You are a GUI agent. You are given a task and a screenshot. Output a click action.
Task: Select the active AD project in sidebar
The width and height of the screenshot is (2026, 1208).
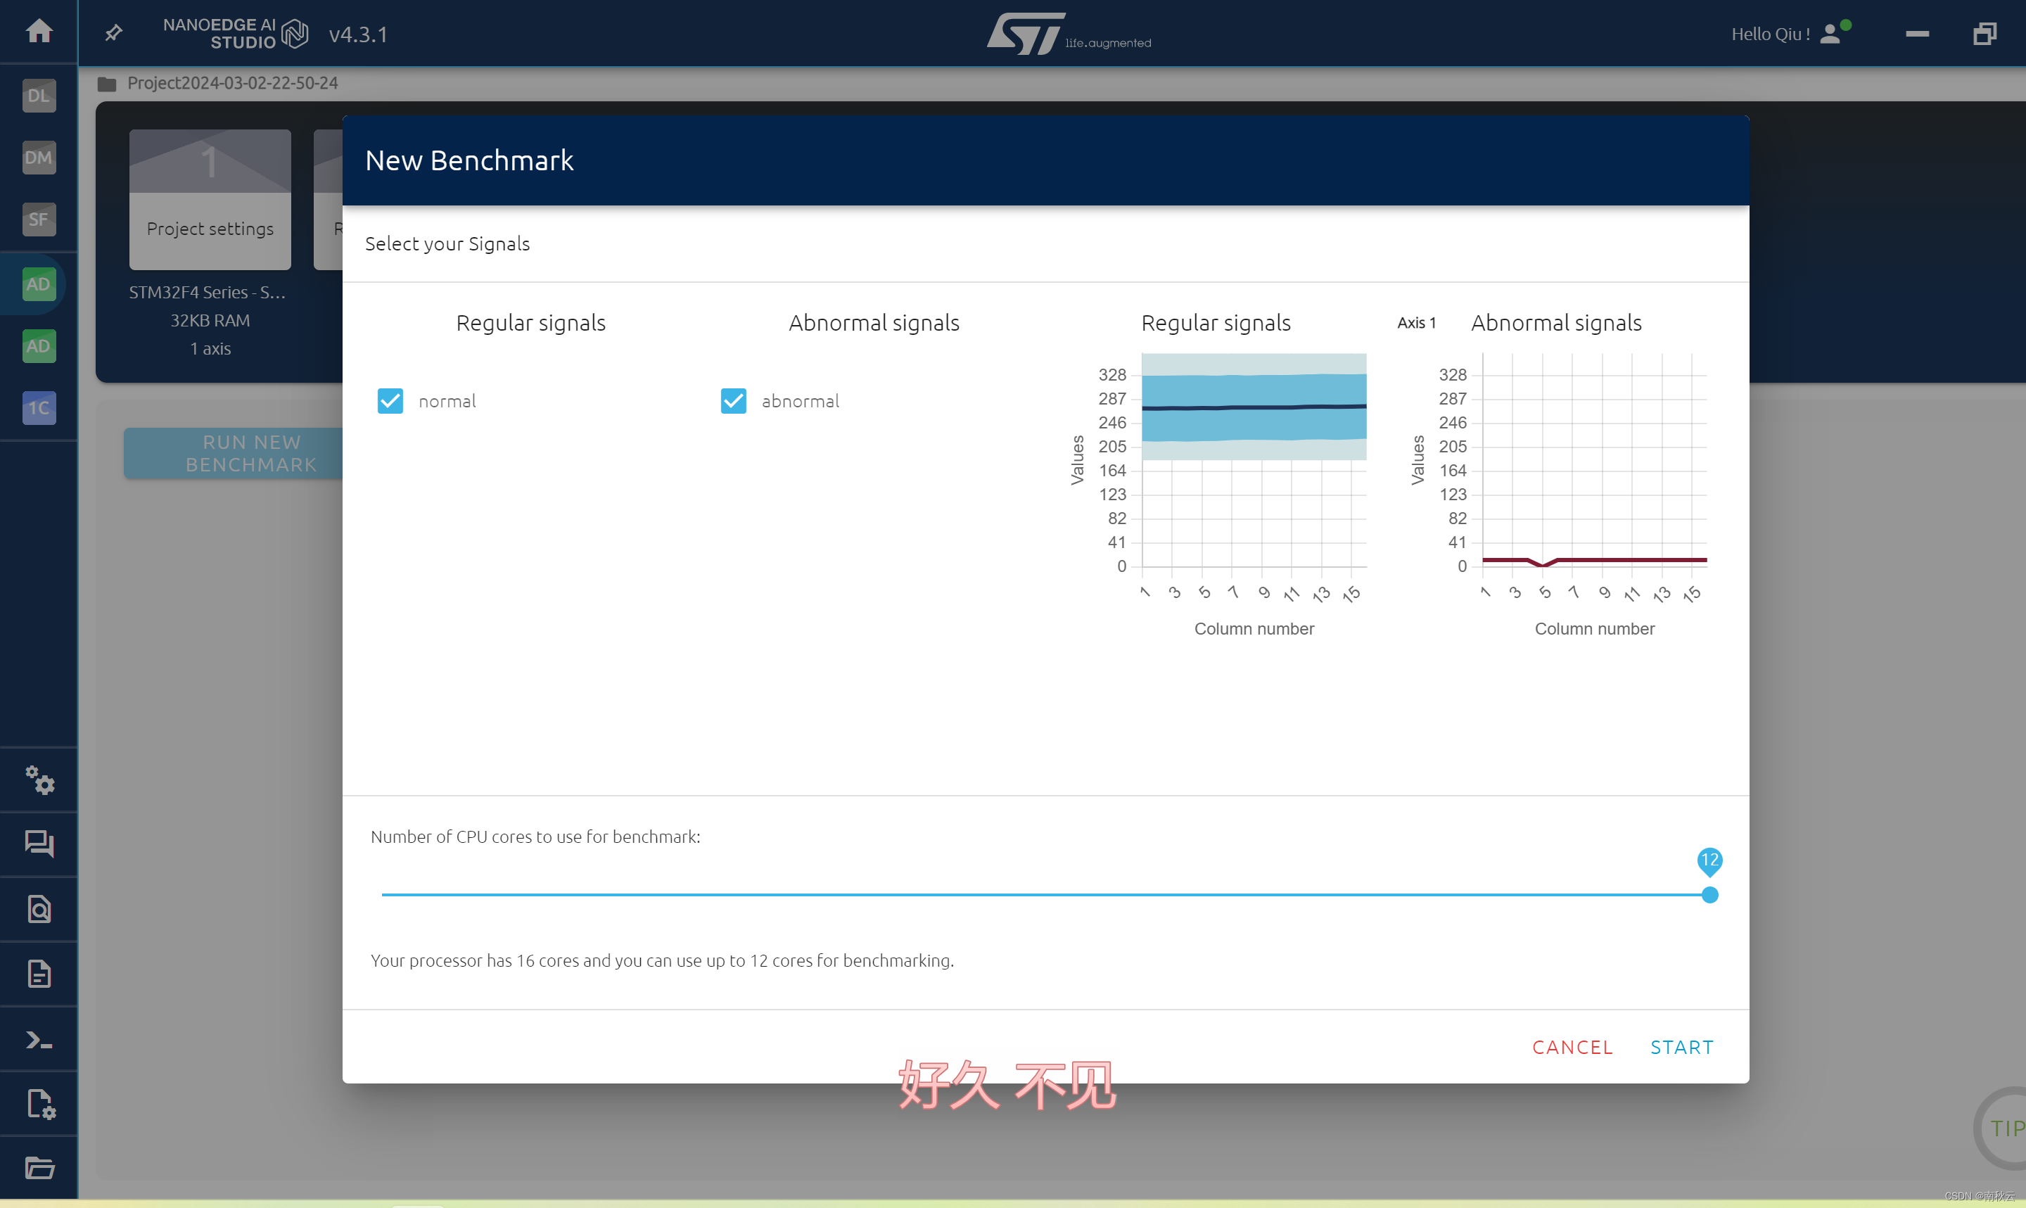pos(38,284)
